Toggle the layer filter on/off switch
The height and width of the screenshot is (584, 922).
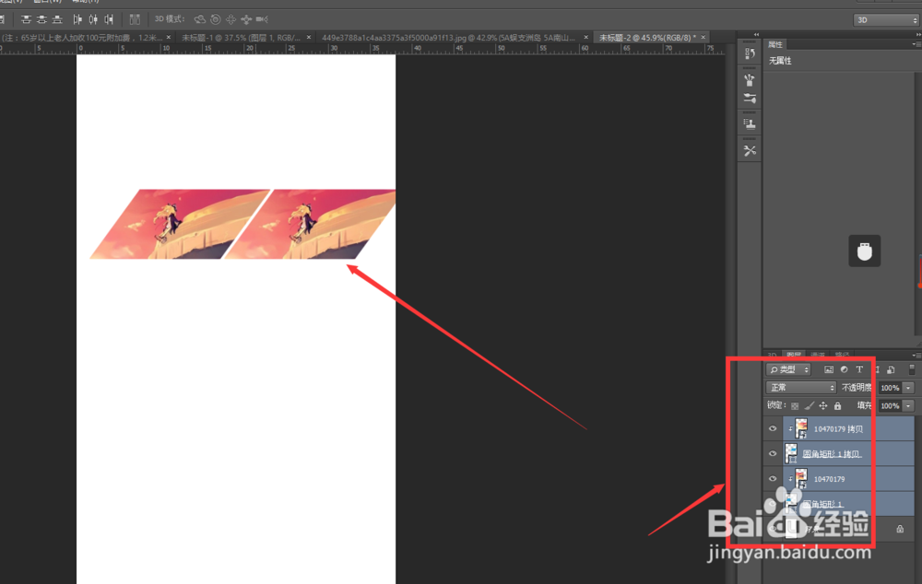[912, 369]
